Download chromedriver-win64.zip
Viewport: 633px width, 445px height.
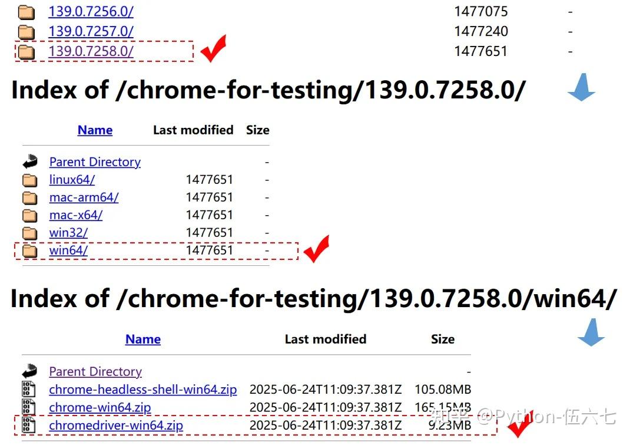(116, 426)
